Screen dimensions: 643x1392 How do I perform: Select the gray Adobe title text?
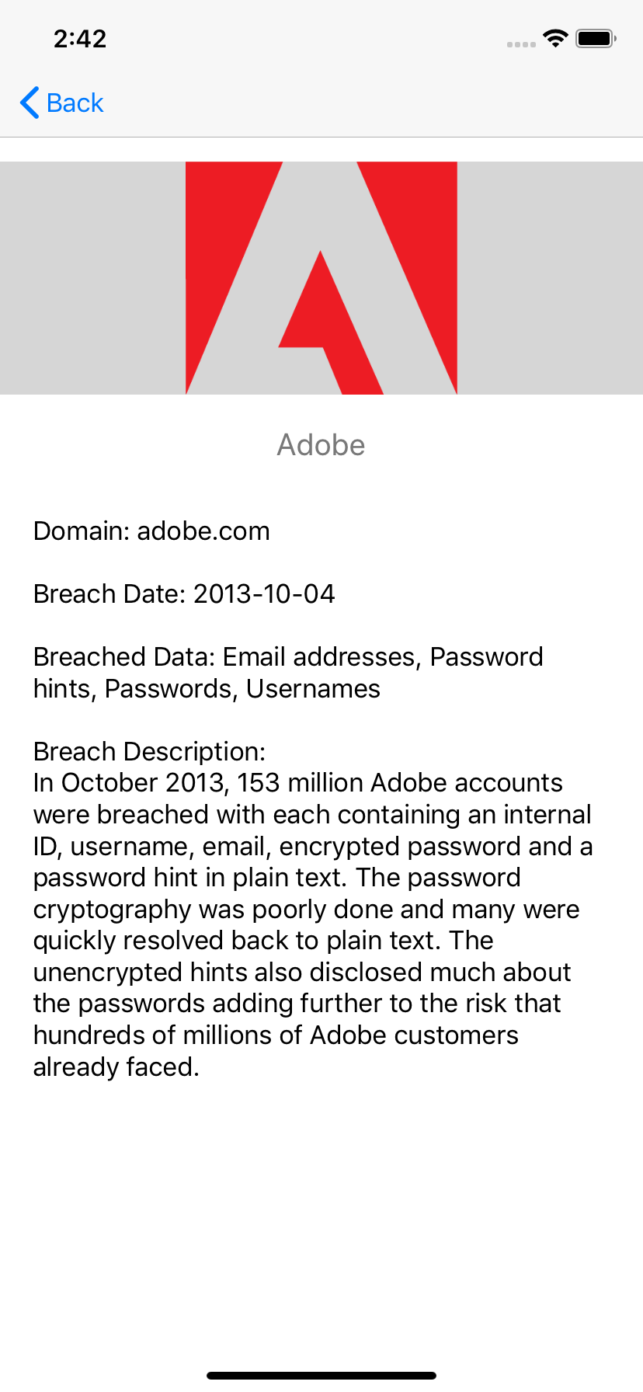[321, 445]
